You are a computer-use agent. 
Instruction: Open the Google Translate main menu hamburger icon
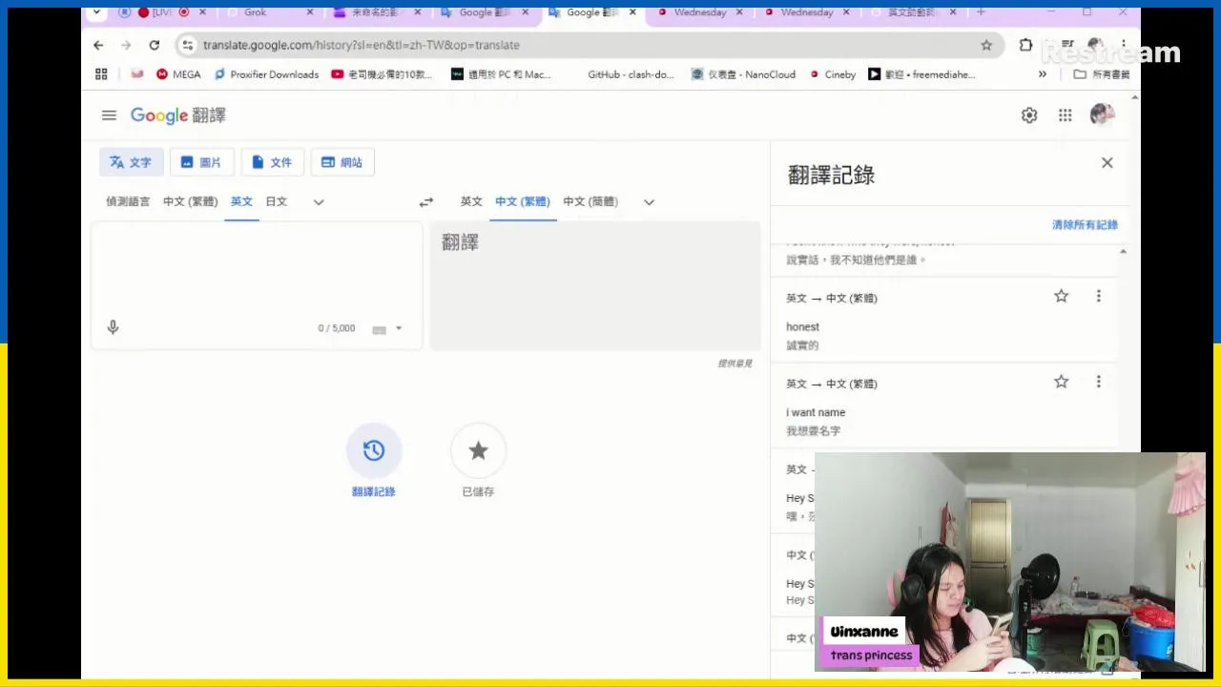pyautogui.click(x=109, y=115)
